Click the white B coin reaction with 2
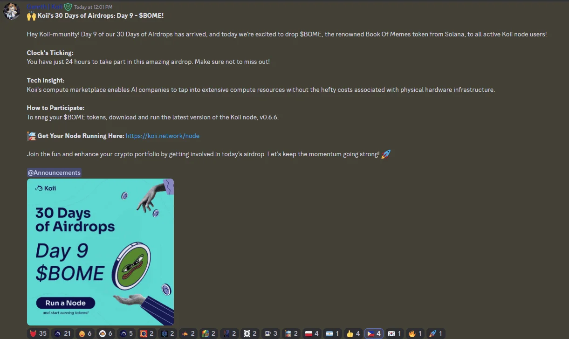This screenshot has width=569, height=339. [250, 333]
